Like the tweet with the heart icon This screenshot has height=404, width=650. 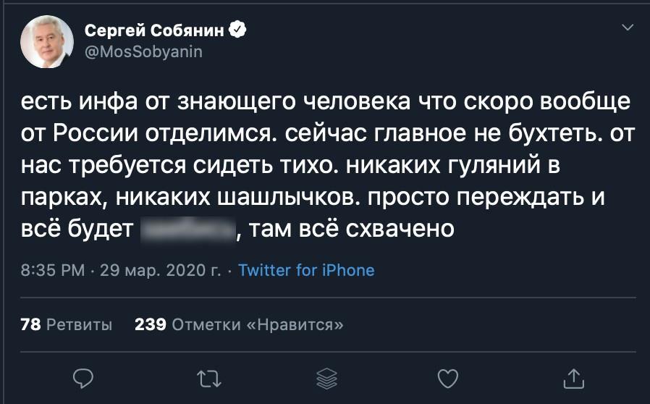449,377
